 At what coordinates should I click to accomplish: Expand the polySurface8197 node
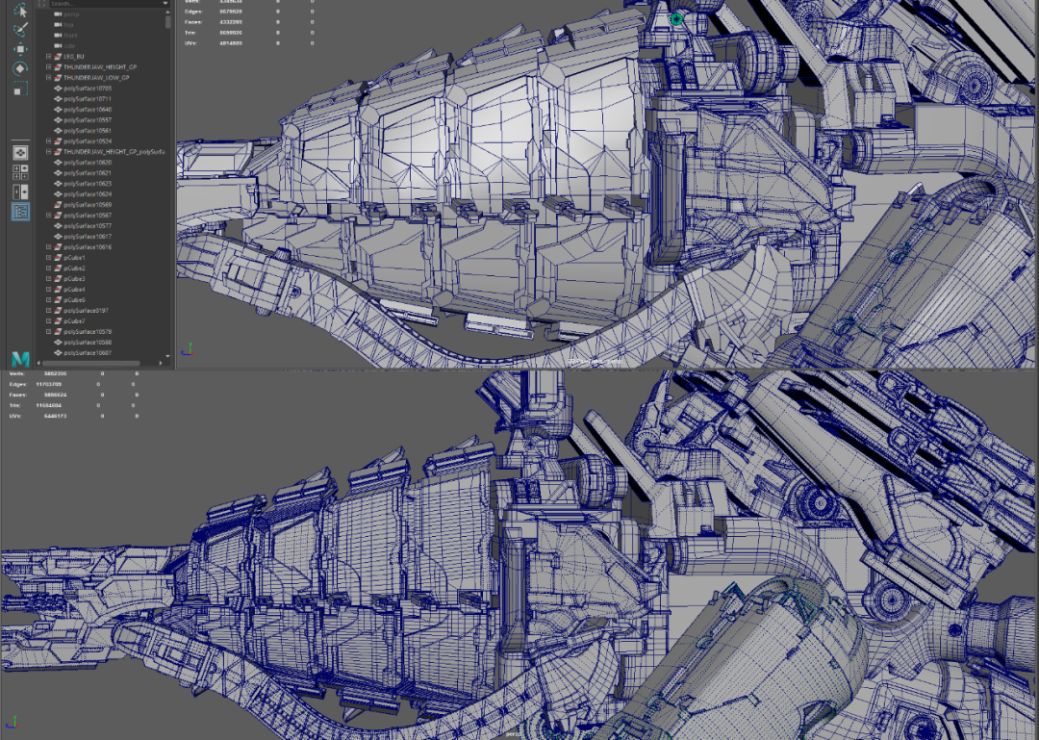point(48,311)
